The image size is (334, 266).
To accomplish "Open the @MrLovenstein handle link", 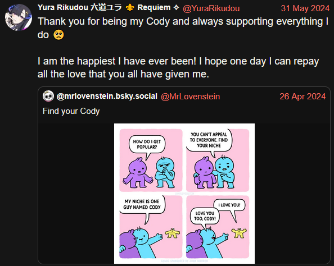I will tap(190, 97).
